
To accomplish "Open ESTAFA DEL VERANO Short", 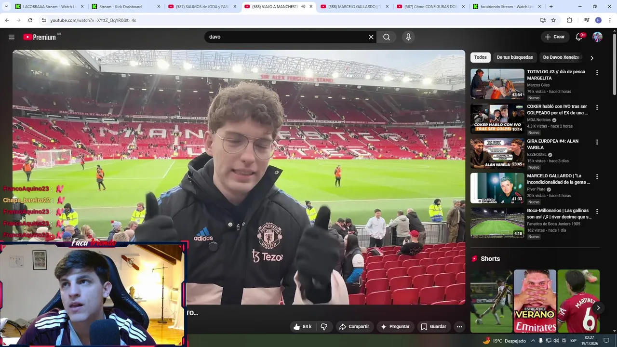I will pos(535,301).
